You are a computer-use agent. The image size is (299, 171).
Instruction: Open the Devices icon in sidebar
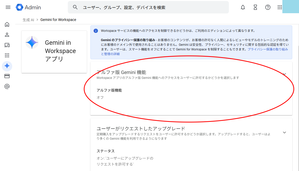tap(7, 45)
